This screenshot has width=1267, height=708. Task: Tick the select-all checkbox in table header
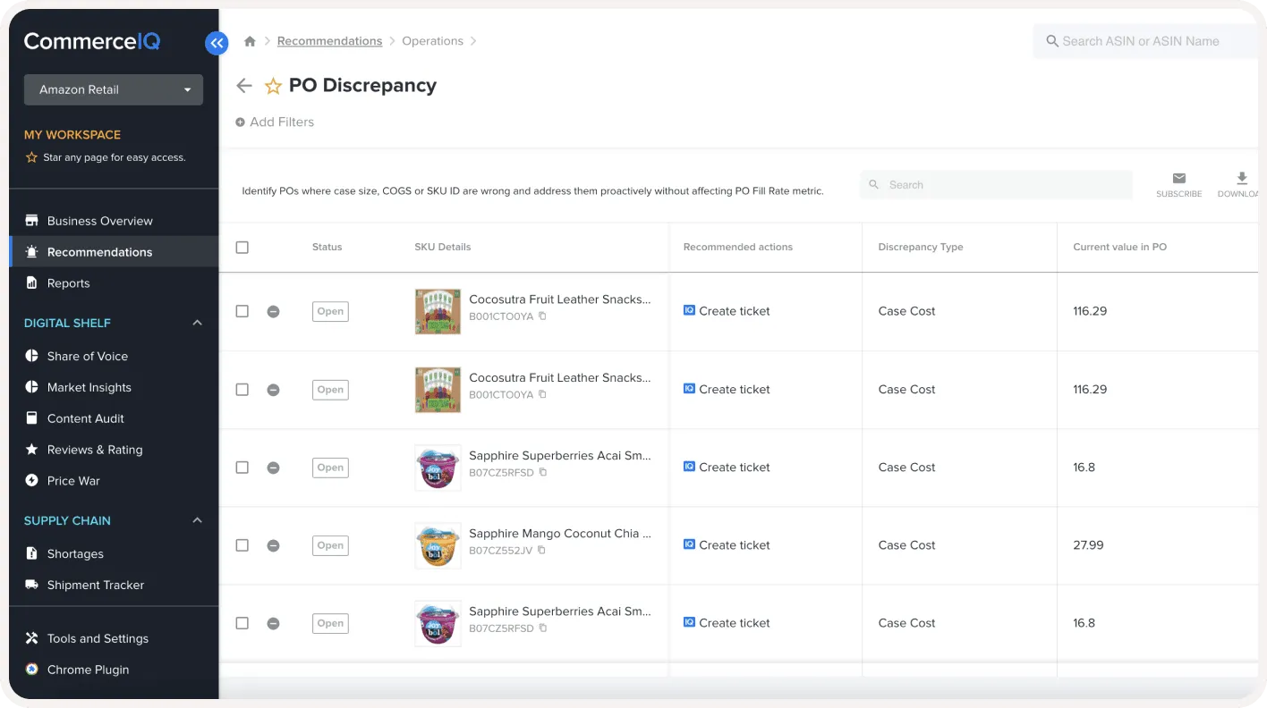tap(242, 248)
